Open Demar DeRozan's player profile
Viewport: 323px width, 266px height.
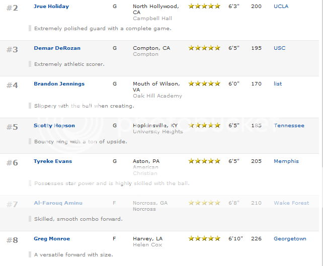tap(57, 48)
